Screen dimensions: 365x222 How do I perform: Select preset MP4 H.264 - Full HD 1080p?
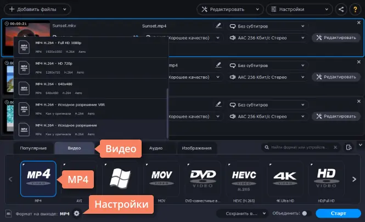tap(91, 47)
